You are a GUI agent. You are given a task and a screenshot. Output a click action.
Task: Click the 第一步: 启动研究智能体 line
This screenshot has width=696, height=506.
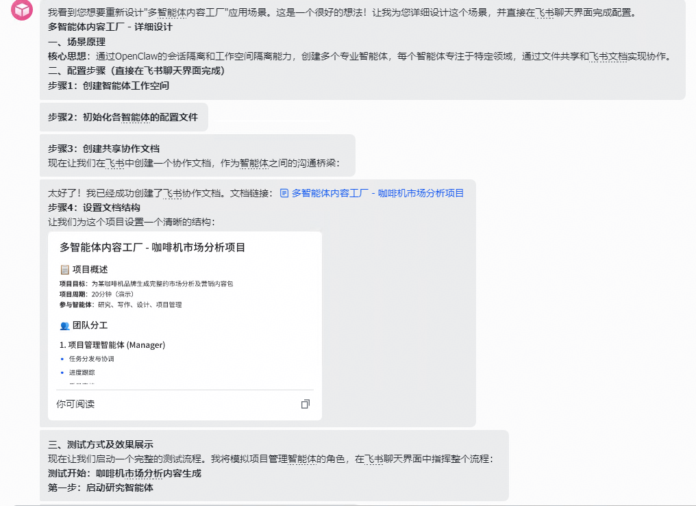(x=101, y=488)
